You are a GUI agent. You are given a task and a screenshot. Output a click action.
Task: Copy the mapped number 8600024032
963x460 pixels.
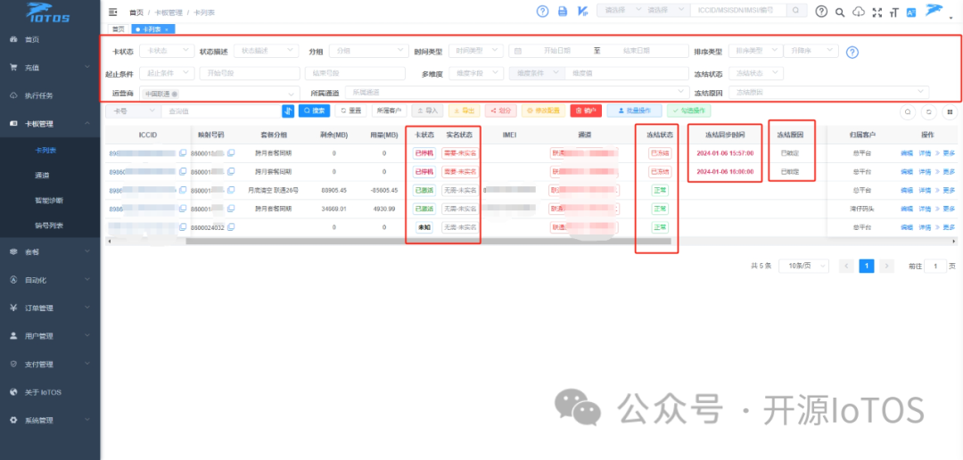(x=231, y=227)
